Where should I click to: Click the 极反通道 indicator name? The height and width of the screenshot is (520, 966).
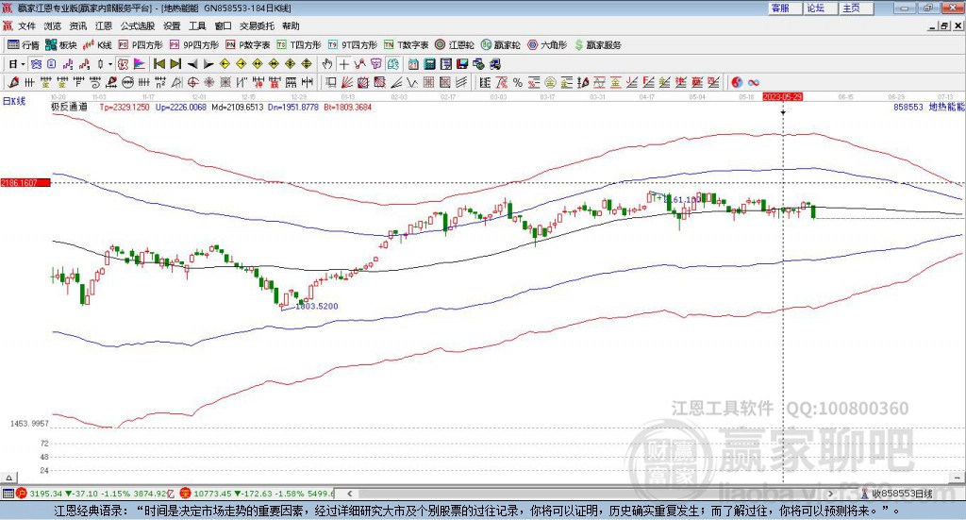69,108
